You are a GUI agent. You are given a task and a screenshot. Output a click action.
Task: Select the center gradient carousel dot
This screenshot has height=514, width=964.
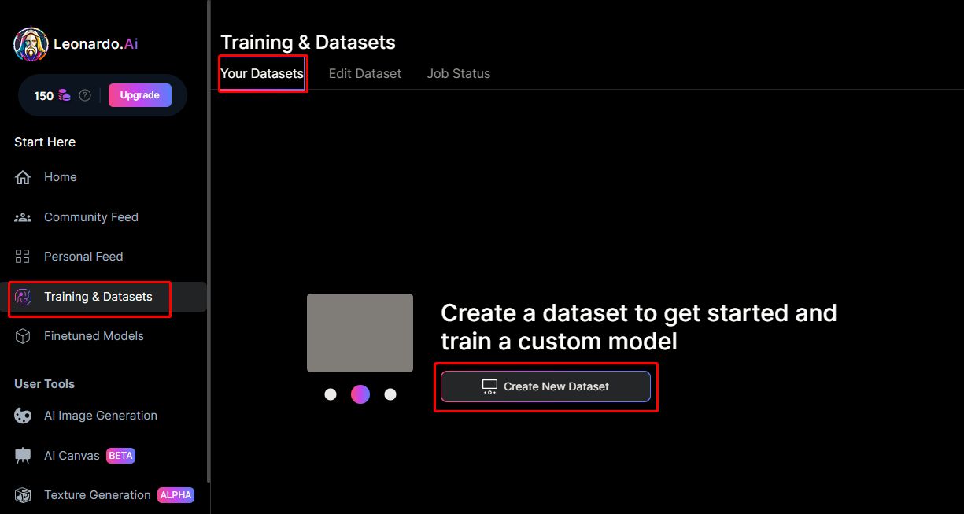(360, 394)
